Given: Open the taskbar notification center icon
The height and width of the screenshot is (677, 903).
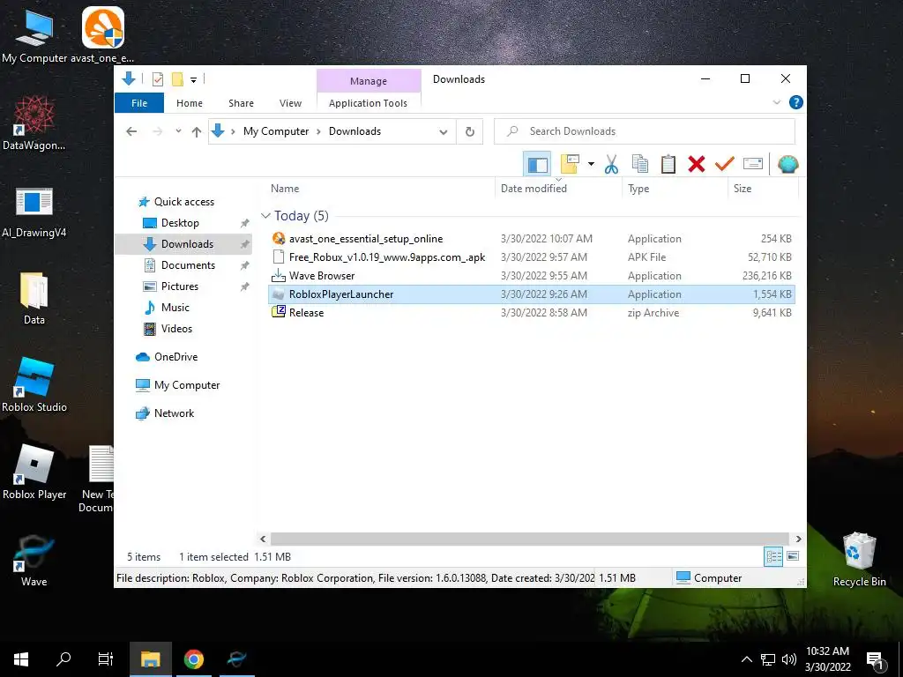Looking at the screenshot, I should (875, 660).
